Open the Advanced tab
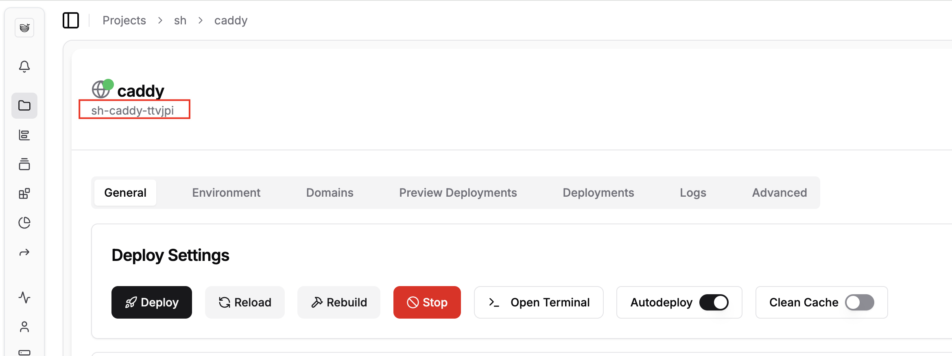The width and height of the screenshot is (952, 356). [x=780, y=193]
